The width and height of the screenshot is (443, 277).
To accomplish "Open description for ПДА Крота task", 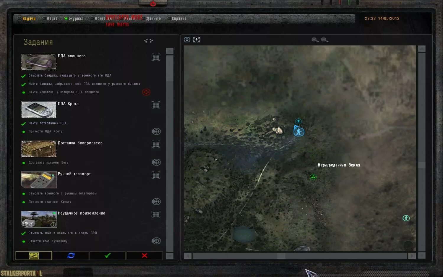I will click(156, 105).
